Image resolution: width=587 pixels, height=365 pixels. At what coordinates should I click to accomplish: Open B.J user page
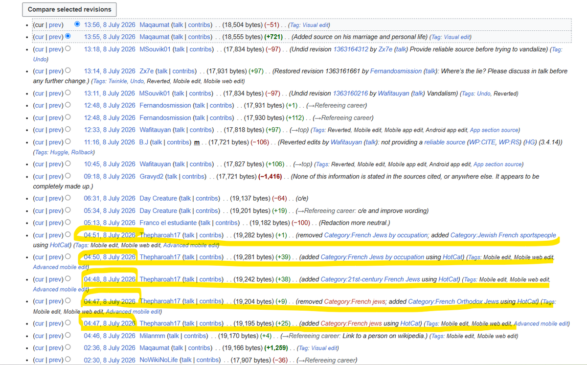coord(144,142)
